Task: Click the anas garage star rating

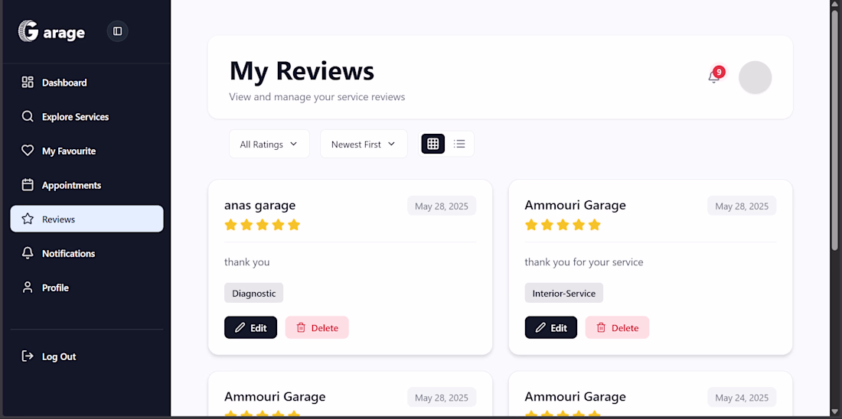Action: tap(262, 225)
